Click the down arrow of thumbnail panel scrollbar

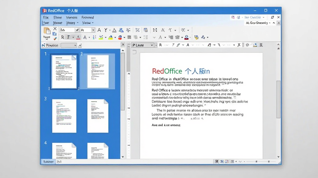(x=123, y=157)
